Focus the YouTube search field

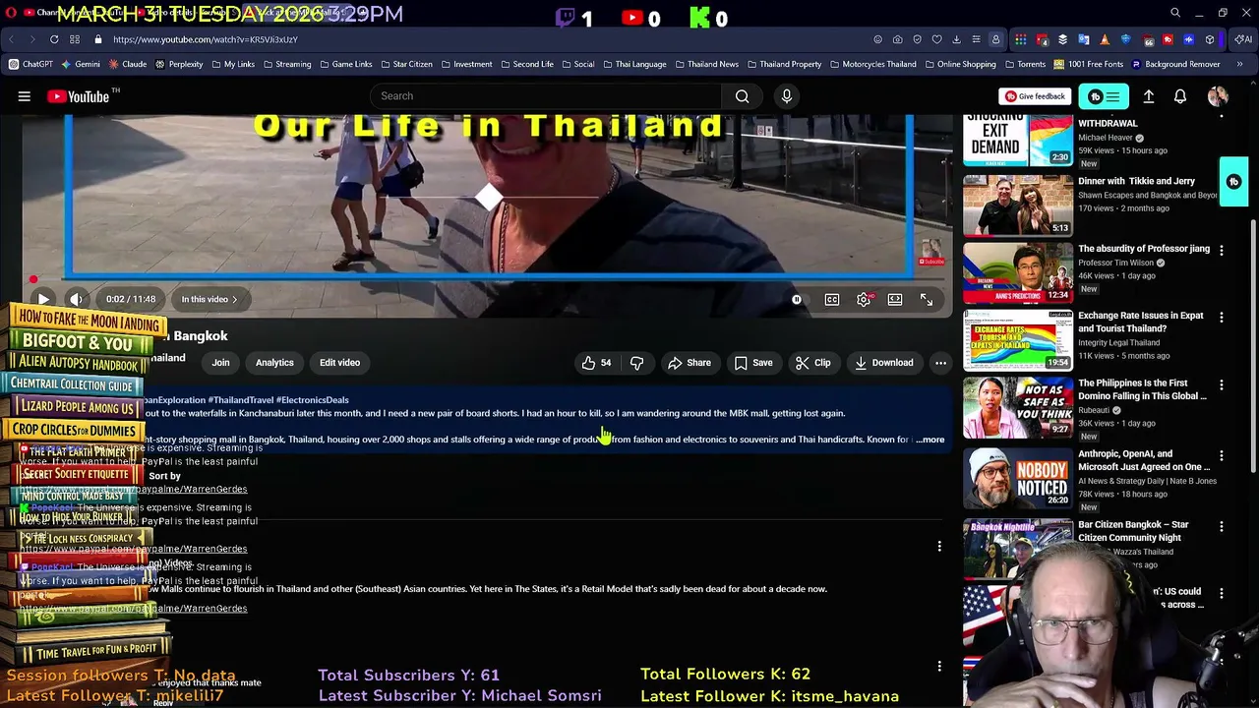[x=545, y=96]
